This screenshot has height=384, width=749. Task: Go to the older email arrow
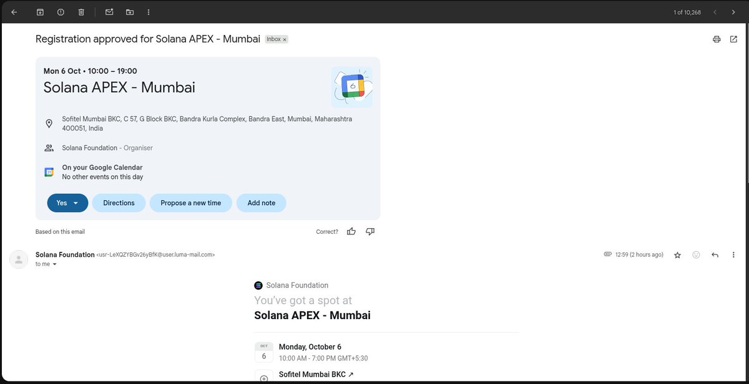coord(733,12)
